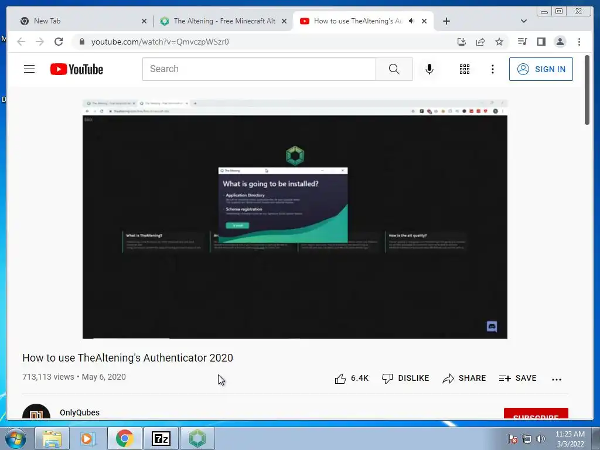The image size is (600, 450).
Task: Close The Altening tab
Action: click(x=284, y=22)
